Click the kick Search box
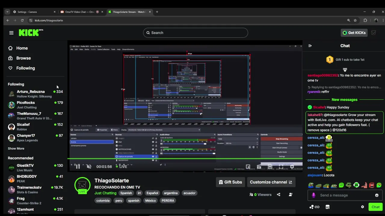Screen dimensions: 385x216 [196, 33]
